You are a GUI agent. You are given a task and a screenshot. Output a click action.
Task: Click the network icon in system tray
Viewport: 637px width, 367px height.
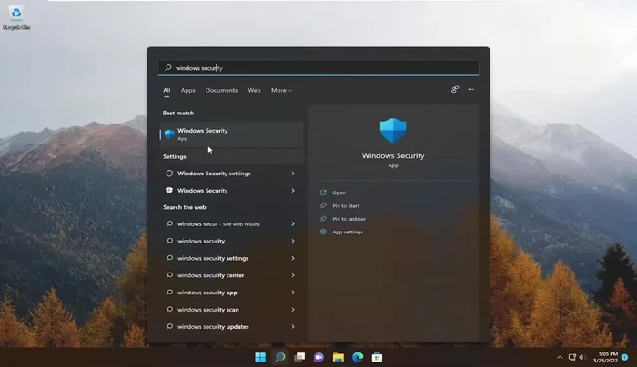[x=572, y=357]
